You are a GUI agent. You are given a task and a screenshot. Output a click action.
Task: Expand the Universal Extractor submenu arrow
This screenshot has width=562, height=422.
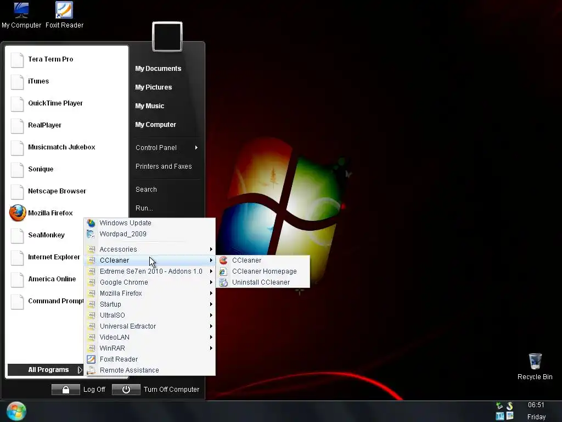click(211, 326)
